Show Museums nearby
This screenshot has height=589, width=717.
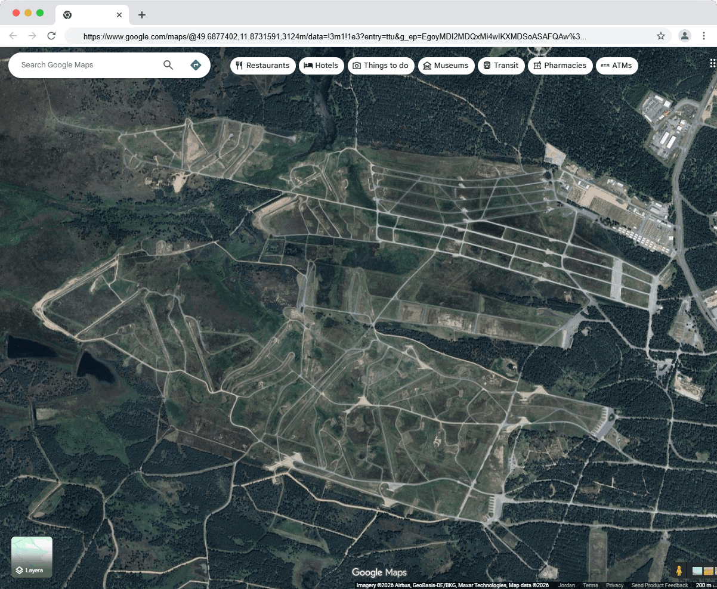(446, 66)
